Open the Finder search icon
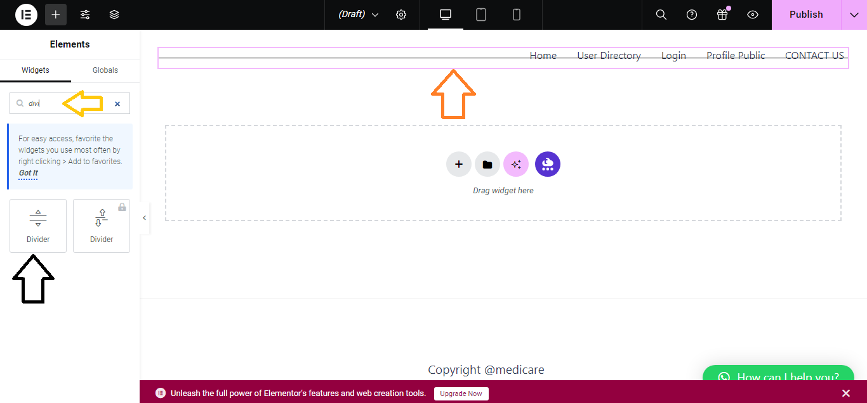The height and width of the screenshot is (403, 867). [661, 15]
